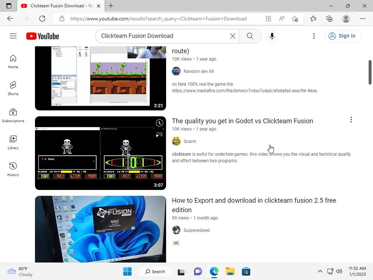Open the YouTube hamburger guide menu
Viewport: 373px width, 280px height.
click(x=13, y=36)
